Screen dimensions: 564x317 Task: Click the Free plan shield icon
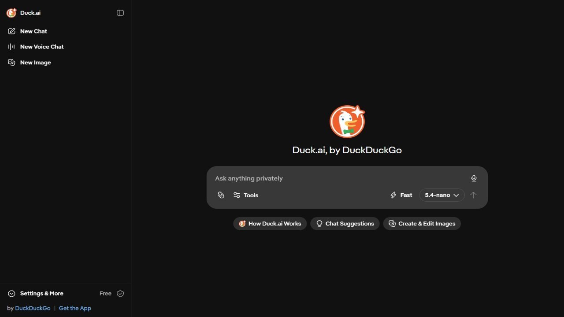click(x=120, y=294)
